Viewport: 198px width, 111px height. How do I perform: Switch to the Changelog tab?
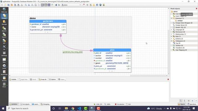(45, 104)
